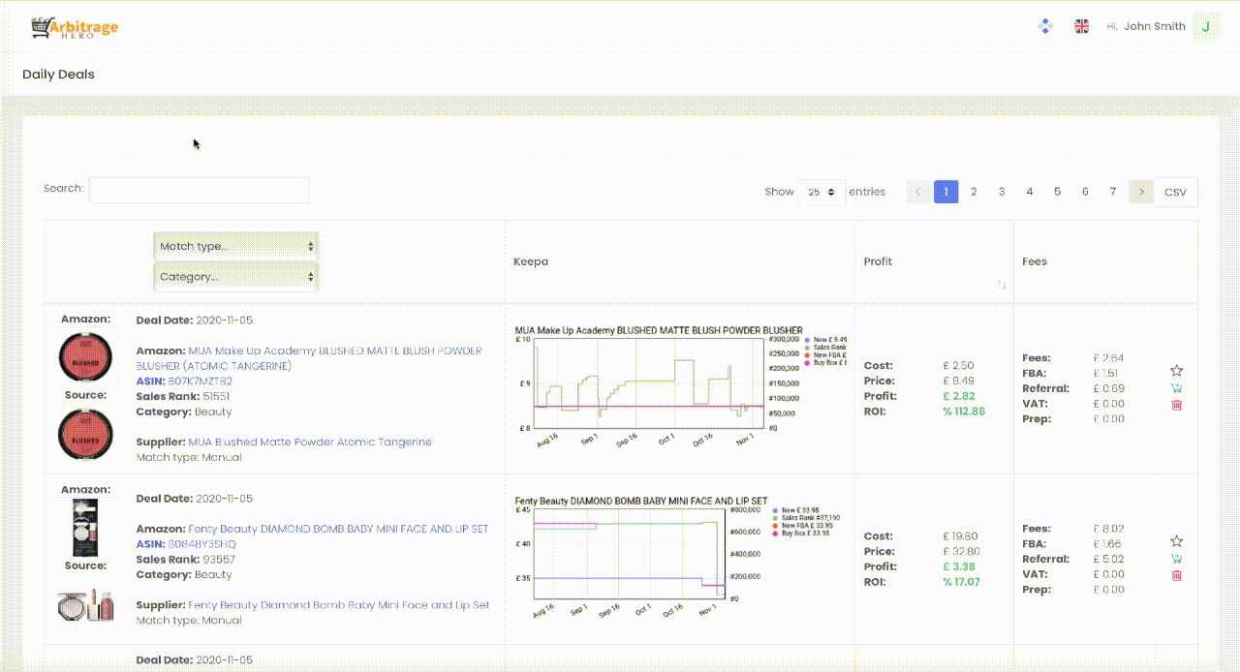Click the Hi, John Smith greeting
The height and width of the screenshot is (672, 1240).
(x=1146, y=26)
